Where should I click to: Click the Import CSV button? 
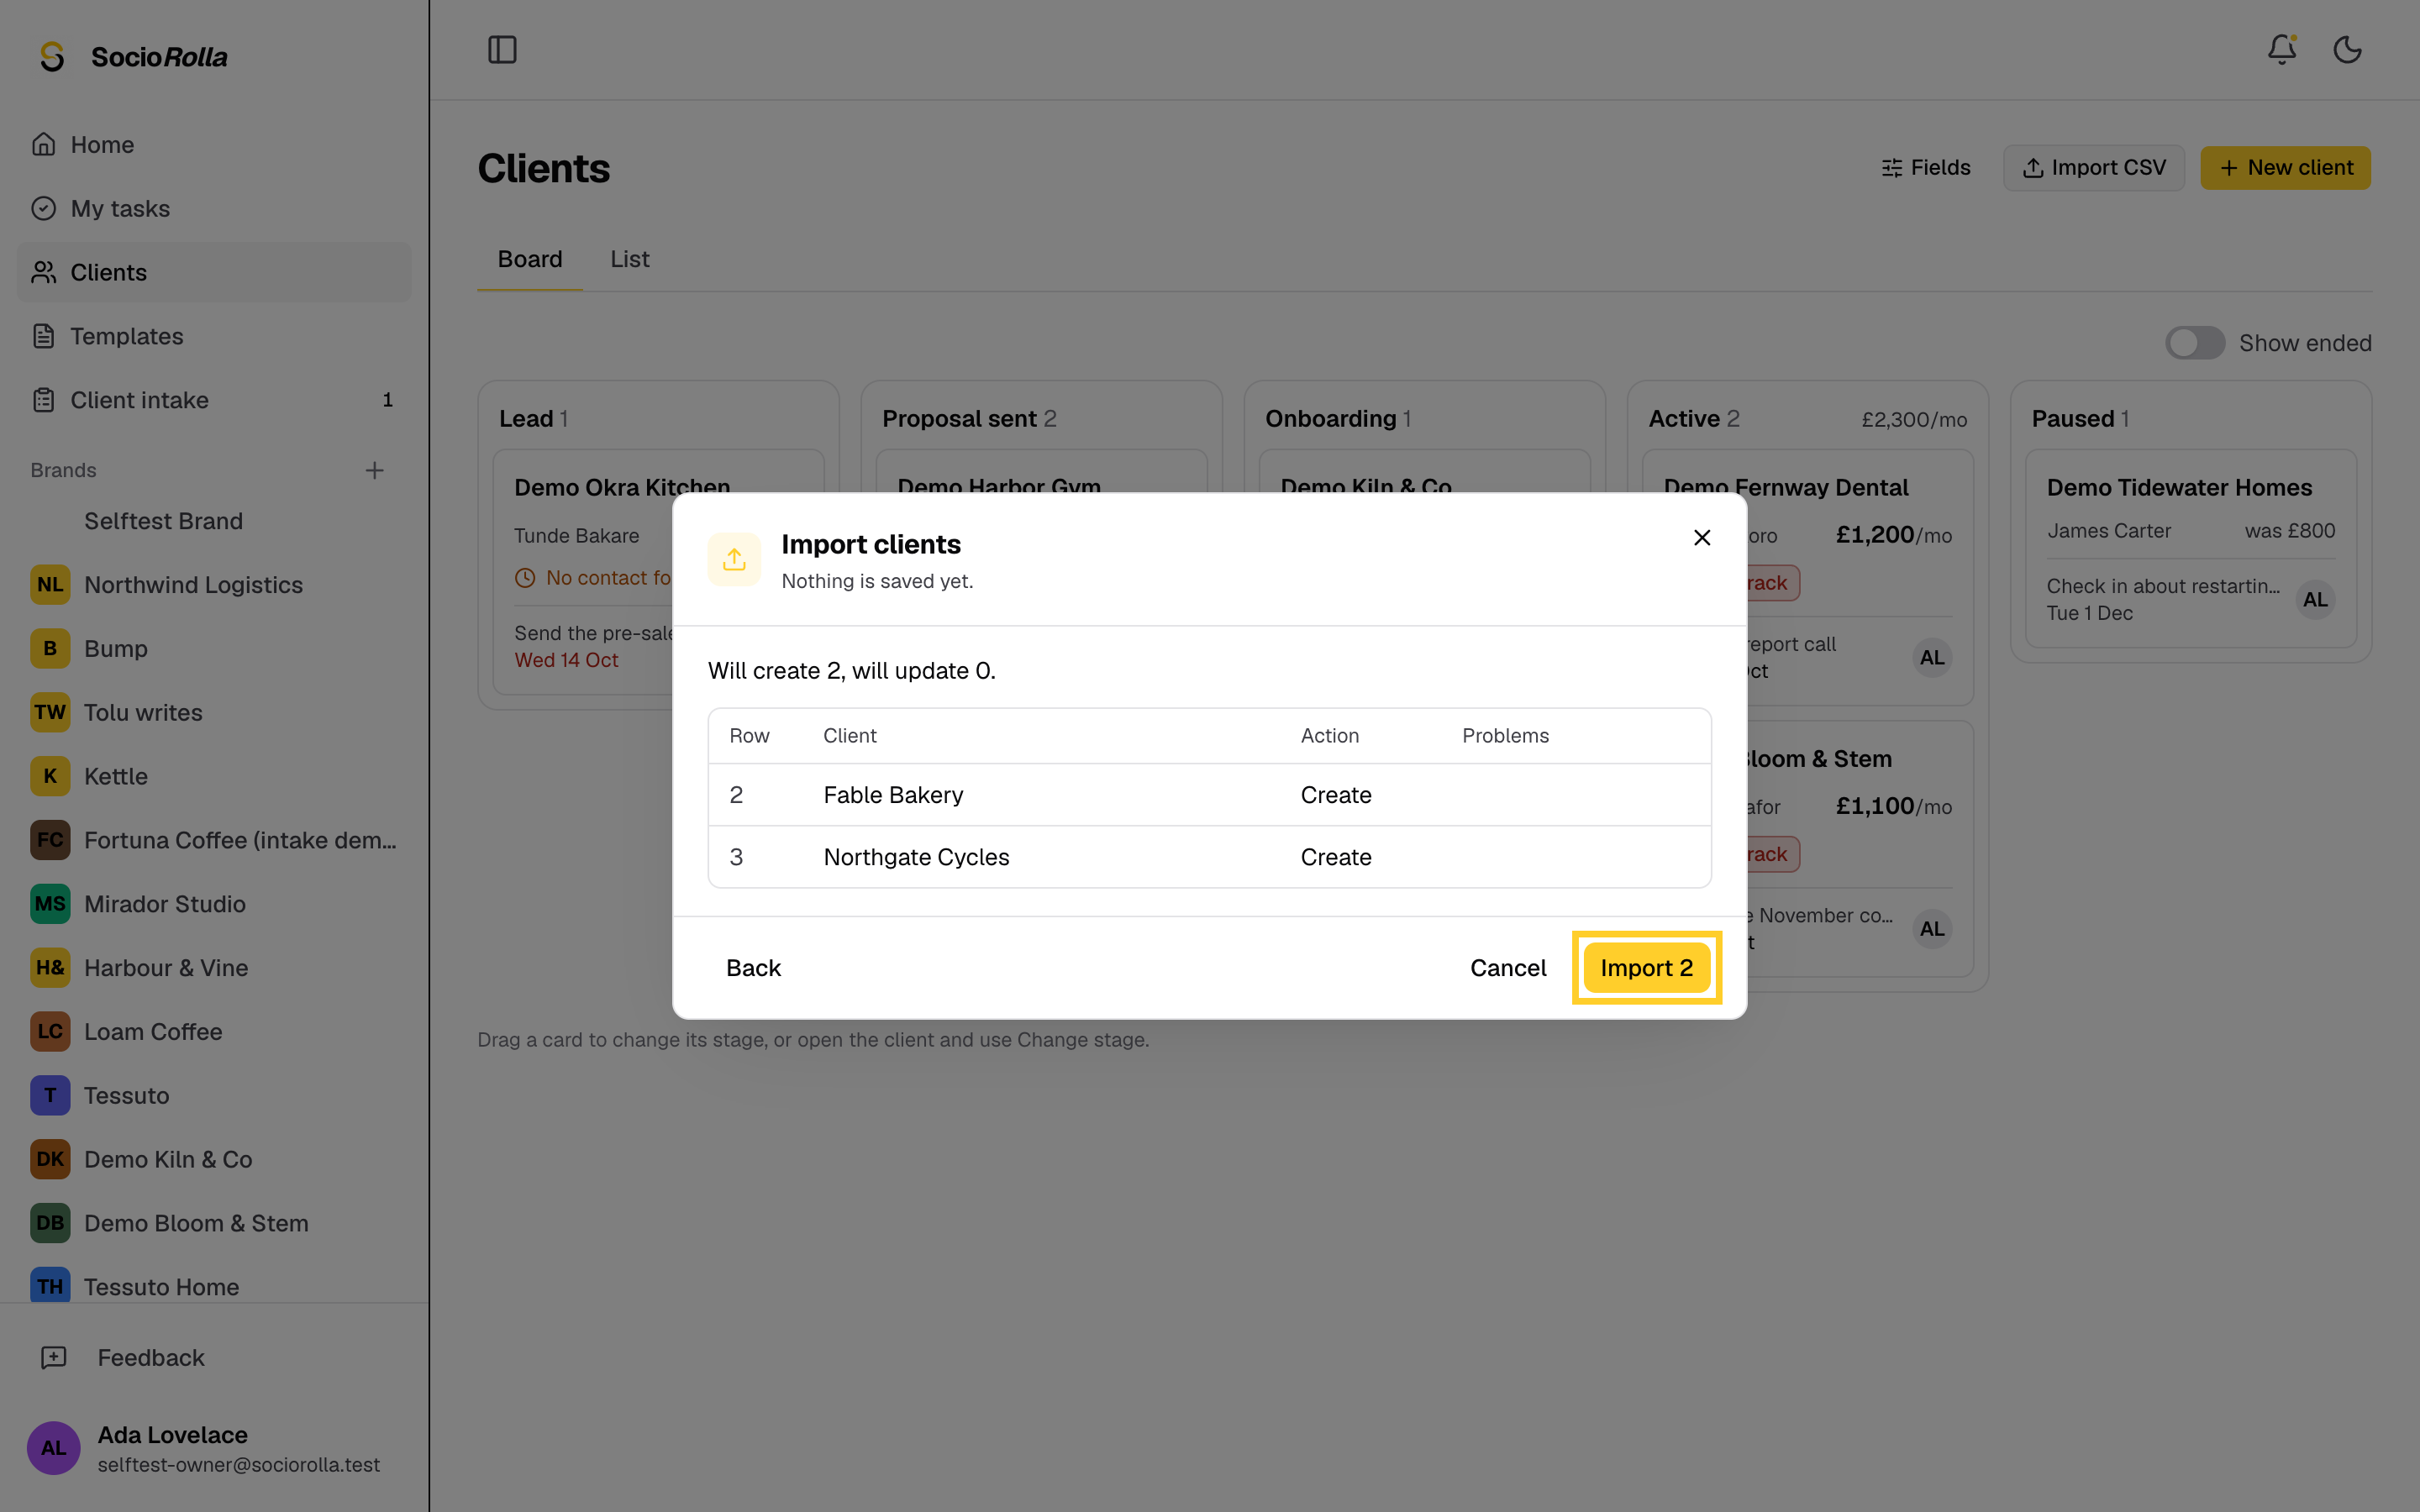(x=2093, y=167)
